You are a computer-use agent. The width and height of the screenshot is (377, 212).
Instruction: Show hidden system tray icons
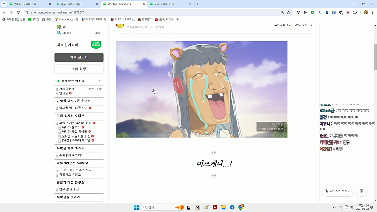(334, 207)
